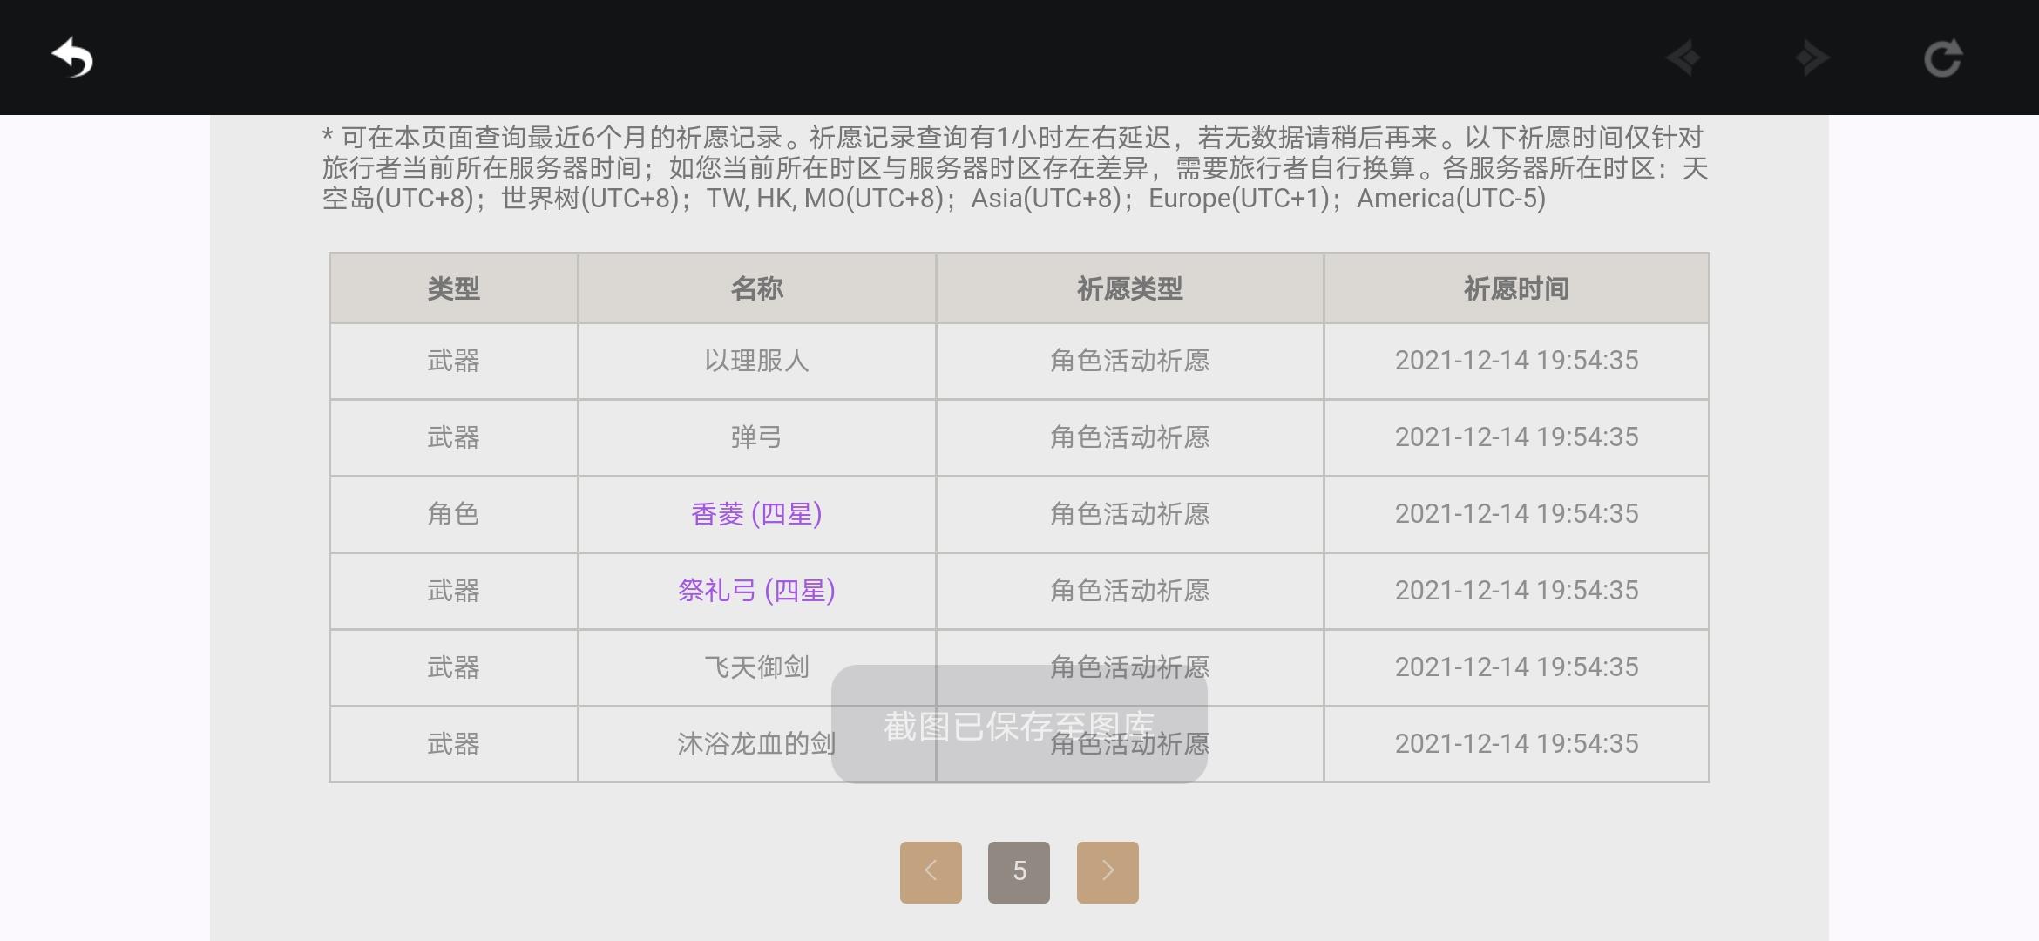Screen dimensions: 2039x941
Task: Click 角色活动祈愿 in 以理服人 row
Action: [x=1130, y=361]
